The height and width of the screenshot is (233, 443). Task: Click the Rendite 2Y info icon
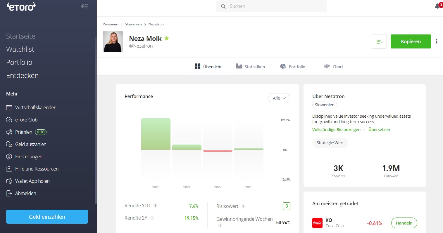[x=152, y=218]
